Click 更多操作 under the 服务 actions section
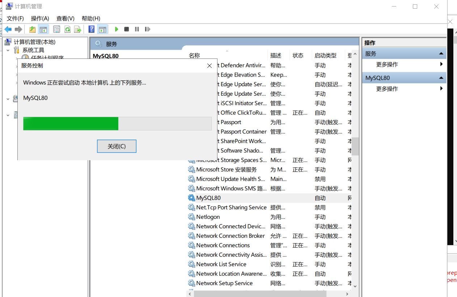The image size is (457, 297). point(387,64)
